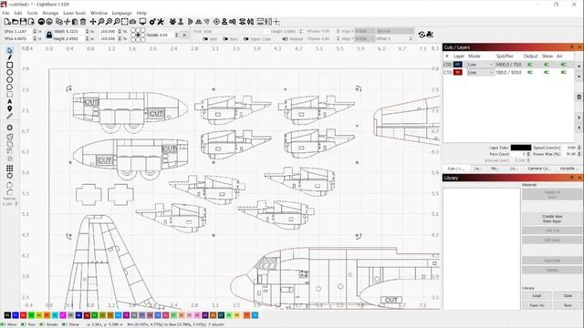Click the rotate refresh icon near top right toolbar
This screenshot has height=328, width=584.
click(x=422, y=35)
